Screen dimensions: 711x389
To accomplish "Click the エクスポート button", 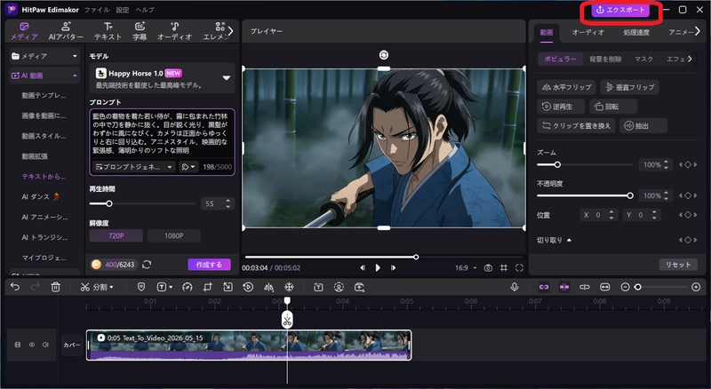I will (619, 10).
